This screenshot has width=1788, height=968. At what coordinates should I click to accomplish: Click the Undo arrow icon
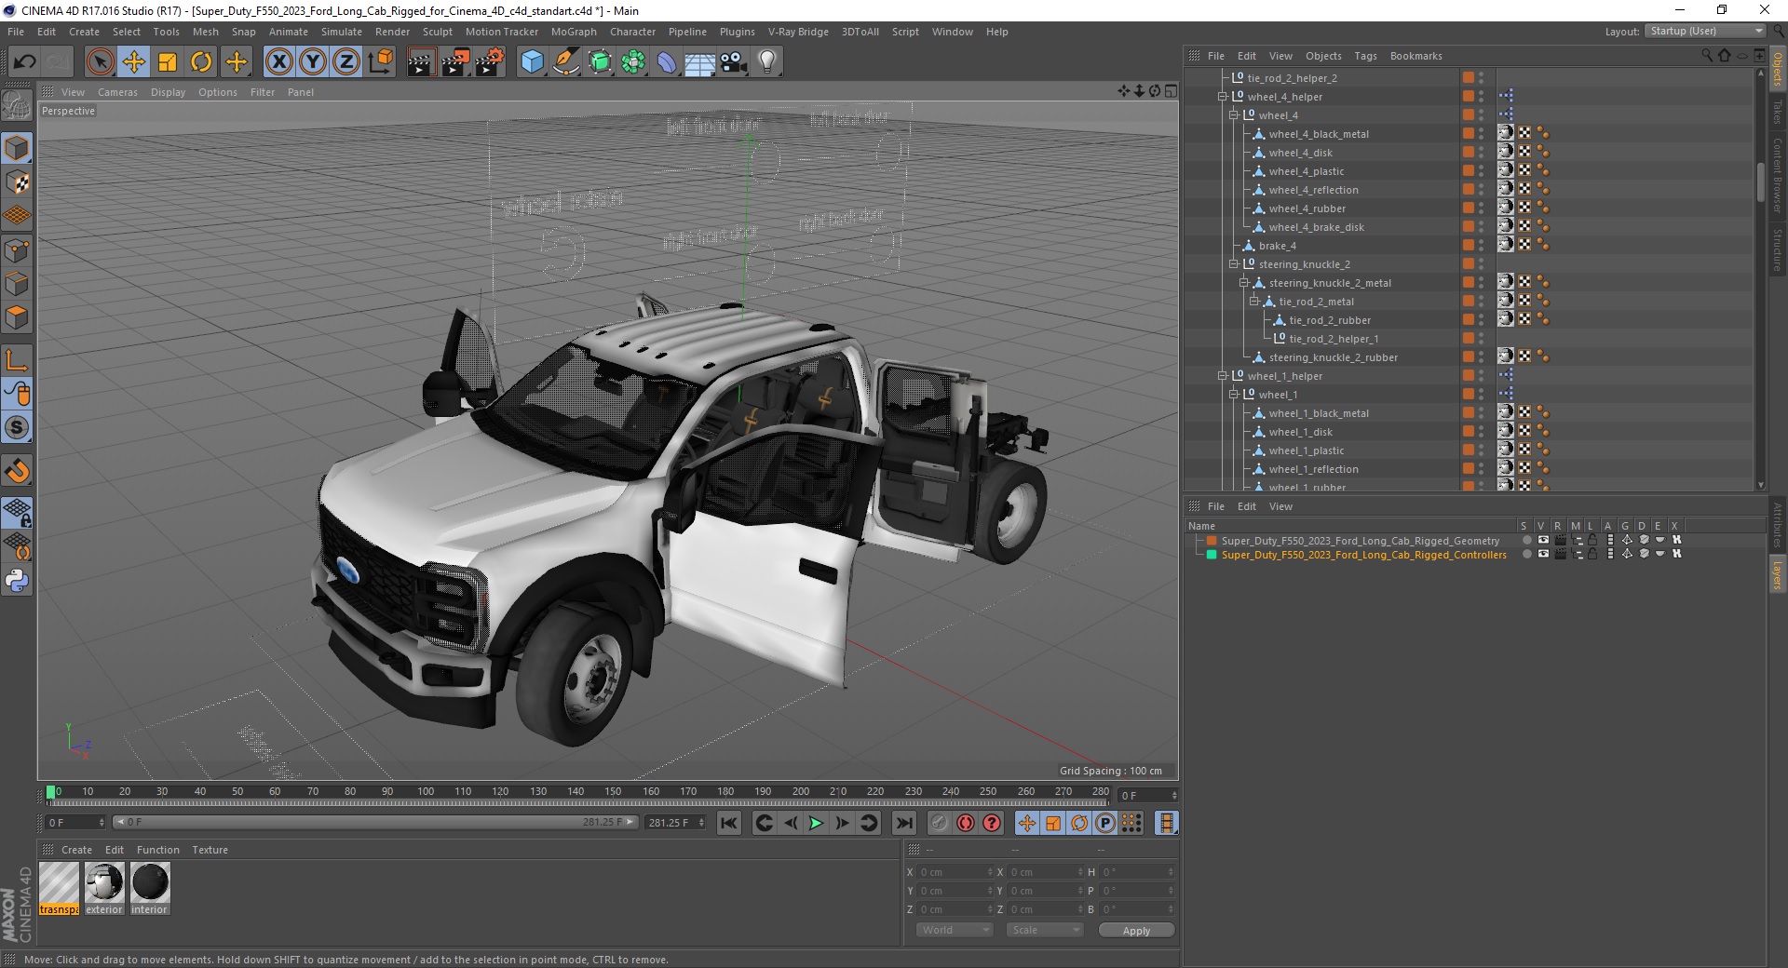click(24, 62)
